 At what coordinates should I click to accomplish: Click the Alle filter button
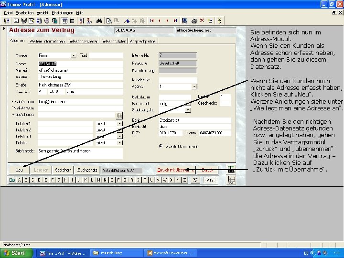pyautogui.click(x=210, y=180)
